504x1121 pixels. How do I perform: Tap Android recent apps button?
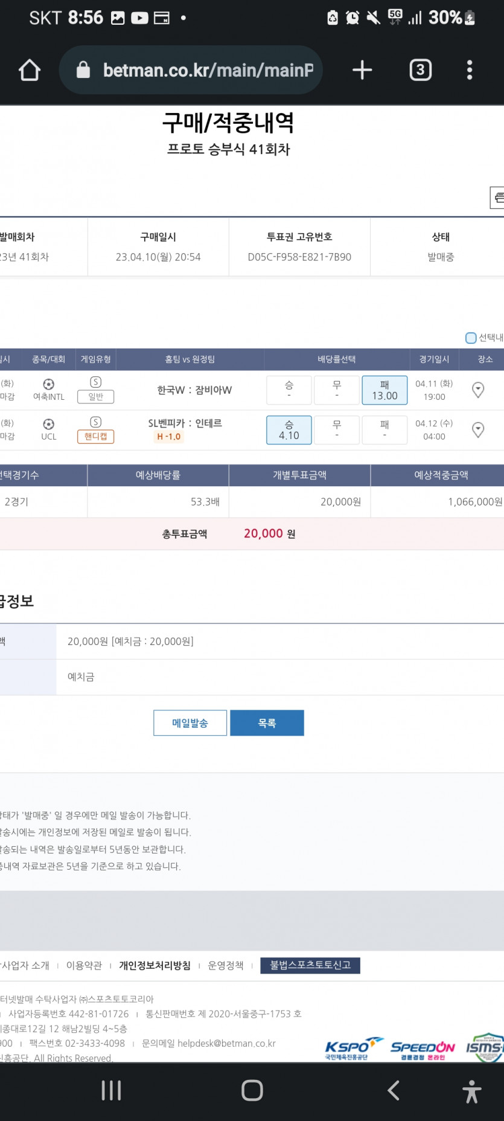pyautogui.click(x=111, y=1090)
